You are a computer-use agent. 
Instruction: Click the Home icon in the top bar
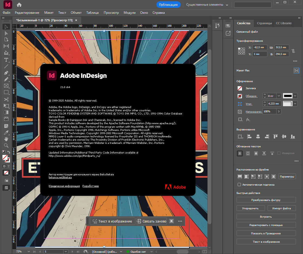[19, 5]
